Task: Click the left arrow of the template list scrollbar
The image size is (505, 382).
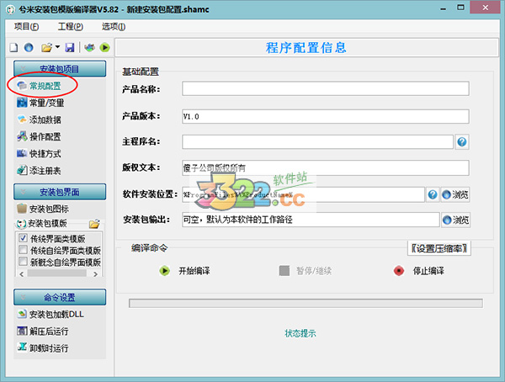Action: tap(22, 274)
